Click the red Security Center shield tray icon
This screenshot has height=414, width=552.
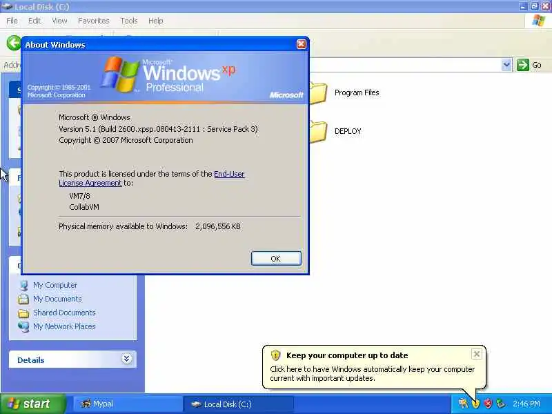(x=488, y=404)
